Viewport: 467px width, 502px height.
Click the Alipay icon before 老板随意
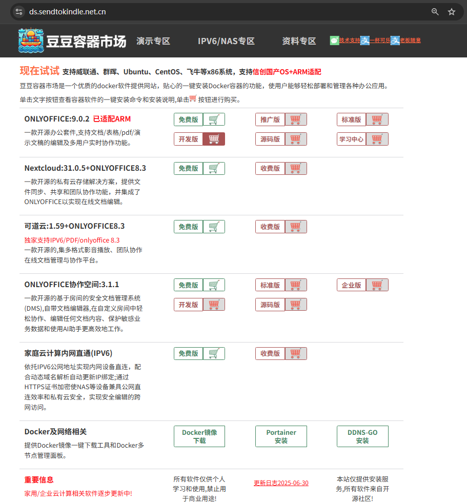pyautogui.click(x=395, y=41)
